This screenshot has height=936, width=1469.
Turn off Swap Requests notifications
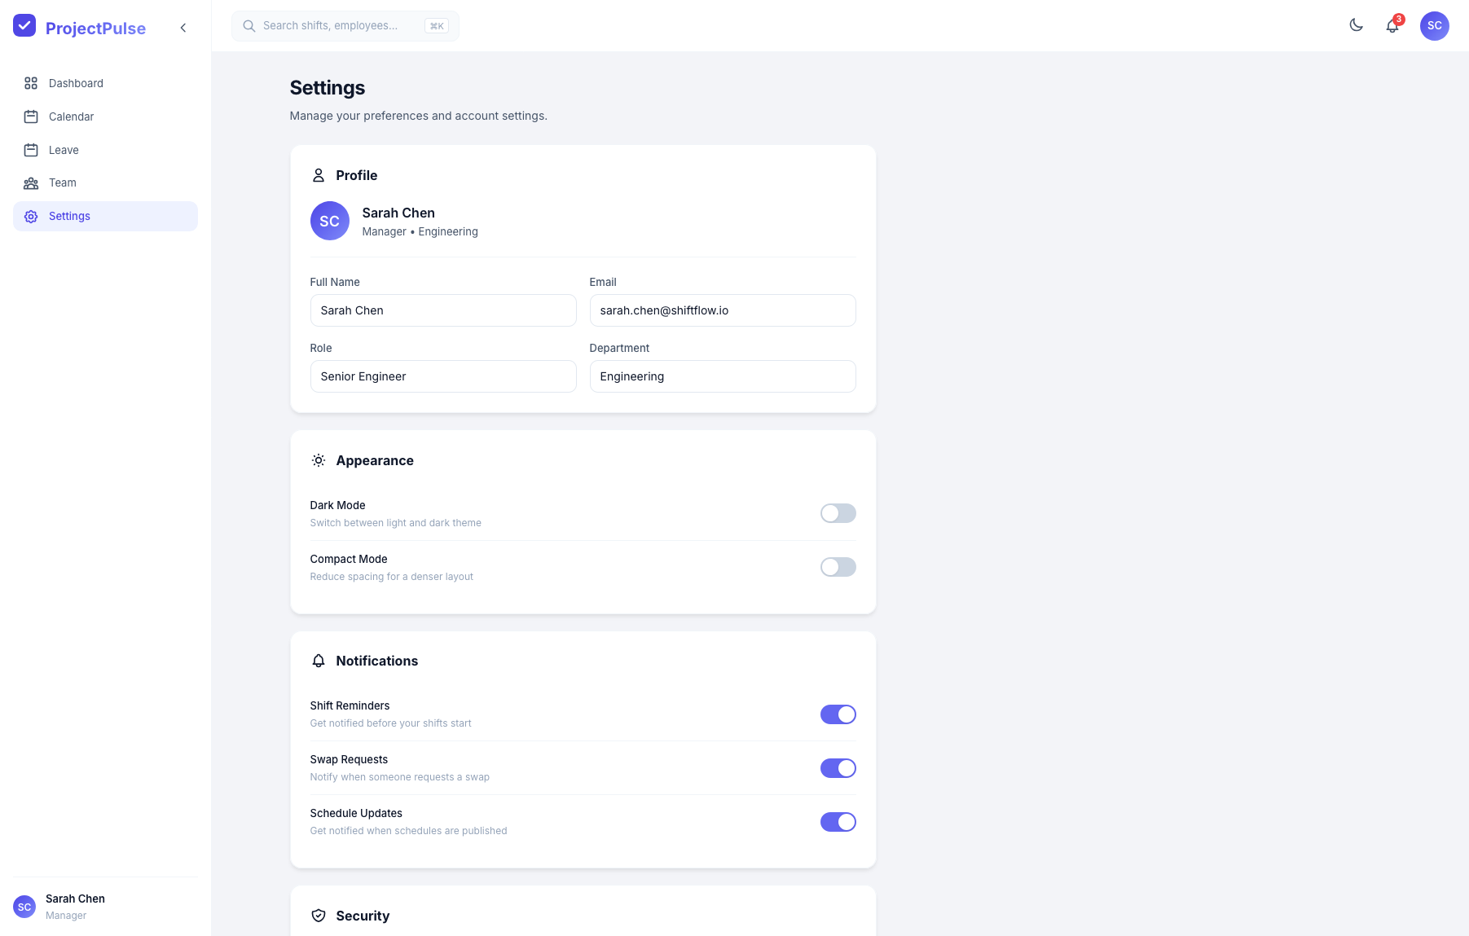838,768
